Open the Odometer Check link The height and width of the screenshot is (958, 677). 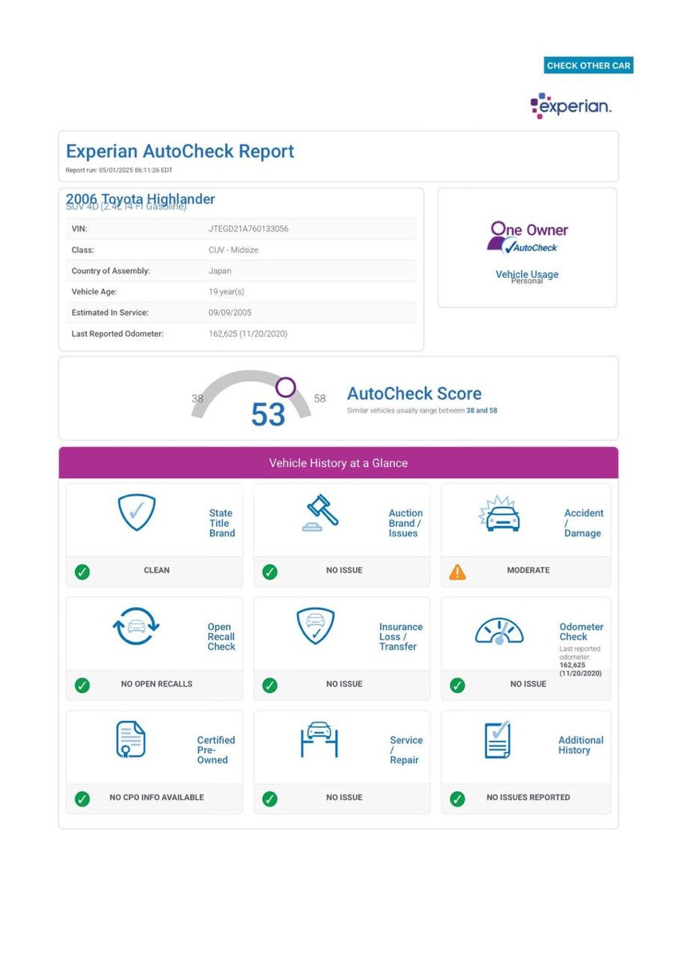click(581, 632)
